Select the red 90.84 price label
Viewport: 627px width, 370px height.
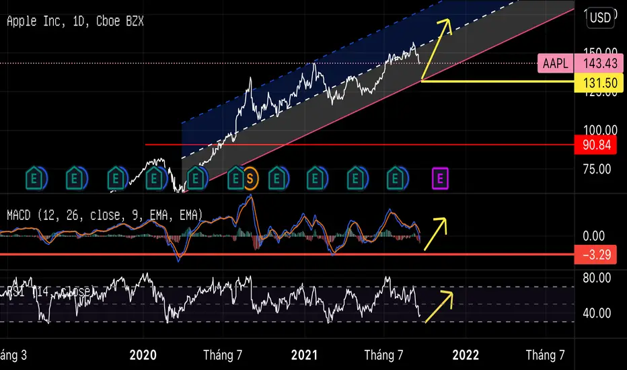(x=597, y=145)
